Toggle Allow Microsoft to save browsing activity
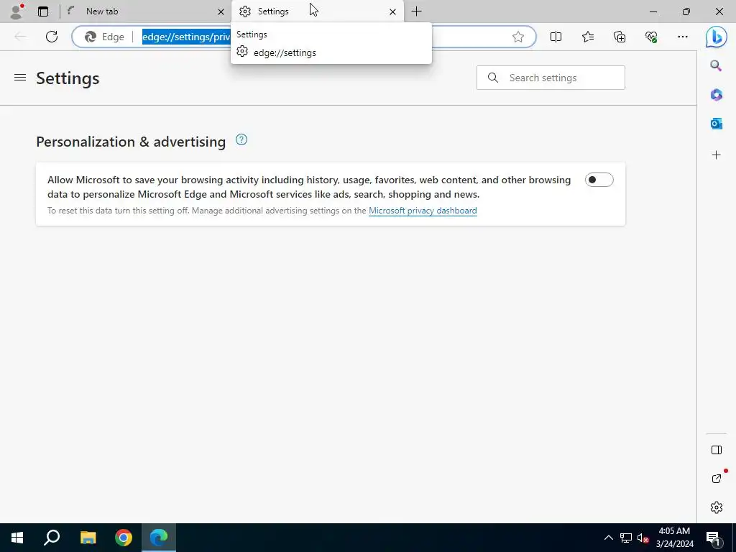The image size is (736, 552). pos(599,180)
